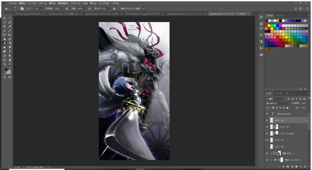Select the Gradient tool
312x170 pixels.
point(10,43)
